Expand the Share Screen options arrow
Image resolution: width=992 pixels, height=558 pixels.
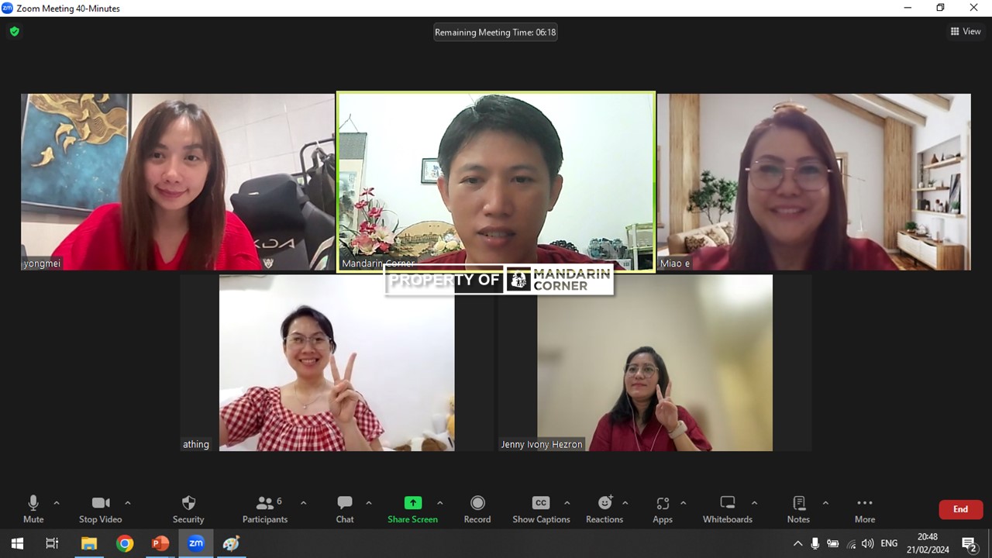440,503
